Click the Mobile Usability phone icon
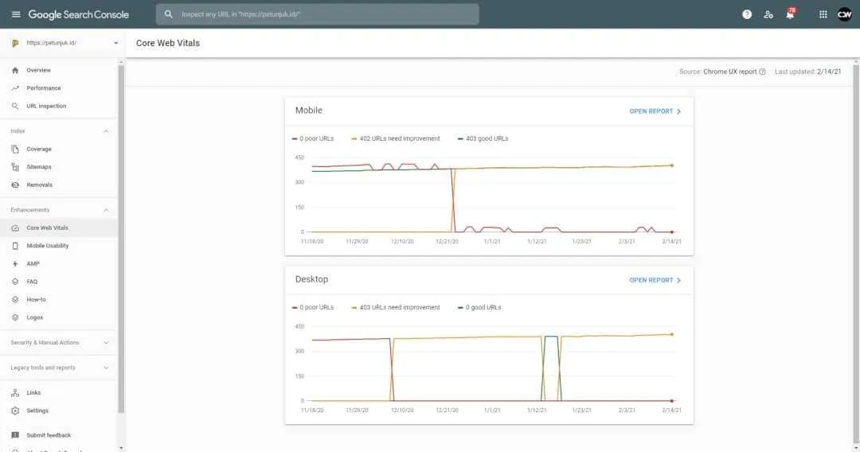 click(x=15, y=246)
